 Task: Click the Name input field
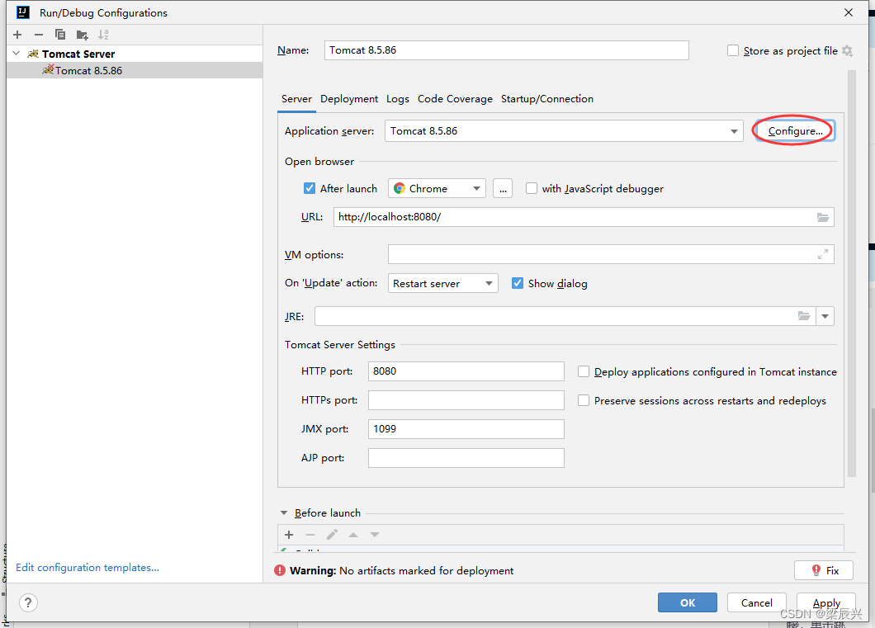coord(506,50)
